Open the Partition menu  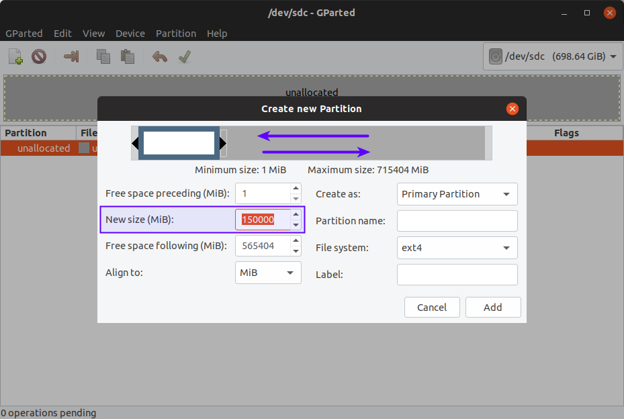pos(176,34)
